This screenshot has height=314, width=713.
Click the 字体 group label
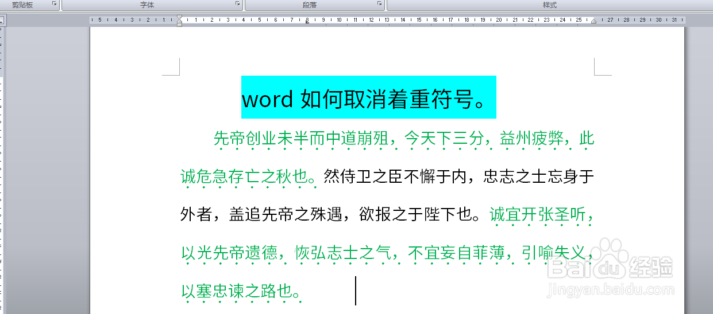pos(147,5)
